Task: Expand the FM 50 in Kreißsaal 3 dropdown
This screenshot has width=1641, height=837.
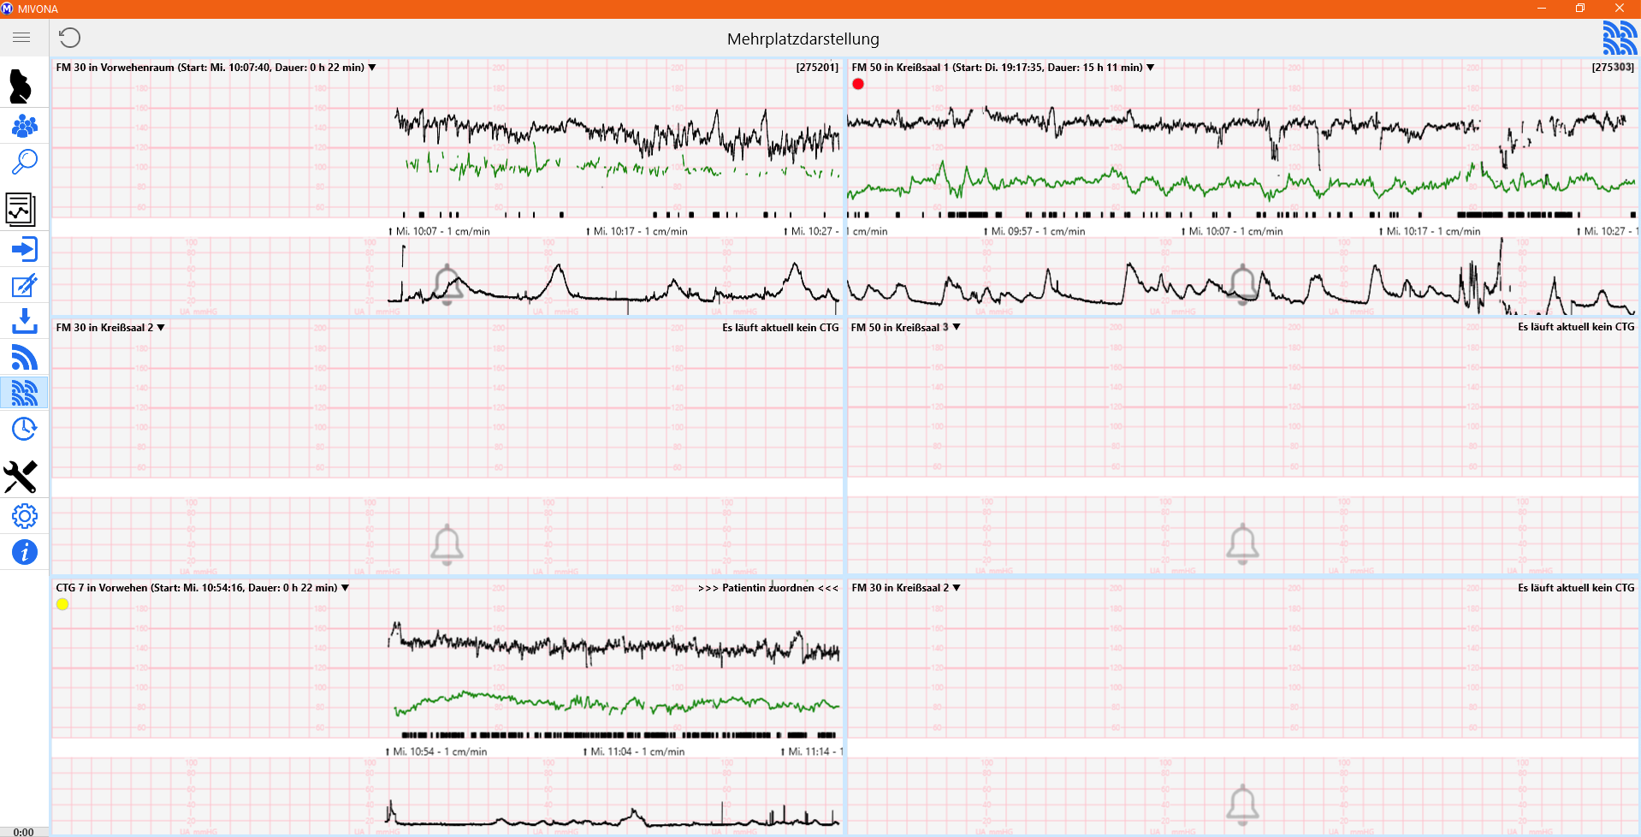Action: pyautogui.click(x=957, y=328)
